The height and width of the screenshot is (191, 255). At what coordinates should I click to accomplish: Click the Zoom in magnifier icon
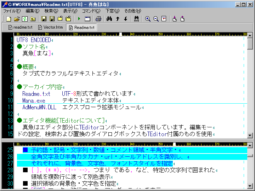[148, 19]
